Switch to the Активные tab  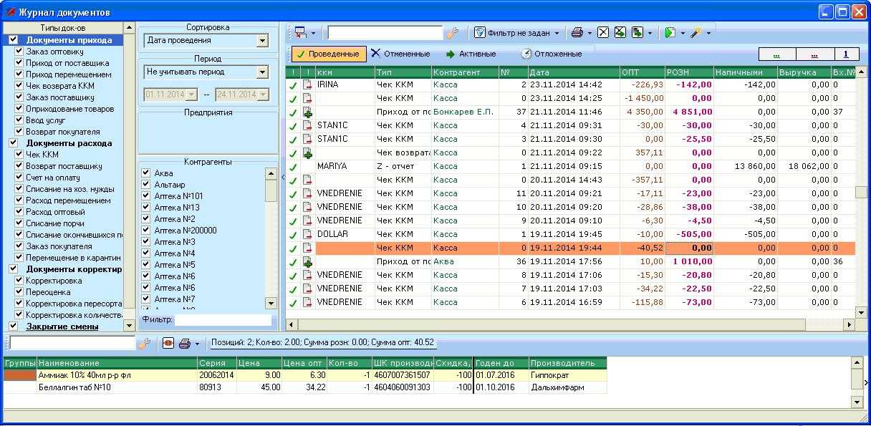(x=471, y=54)
